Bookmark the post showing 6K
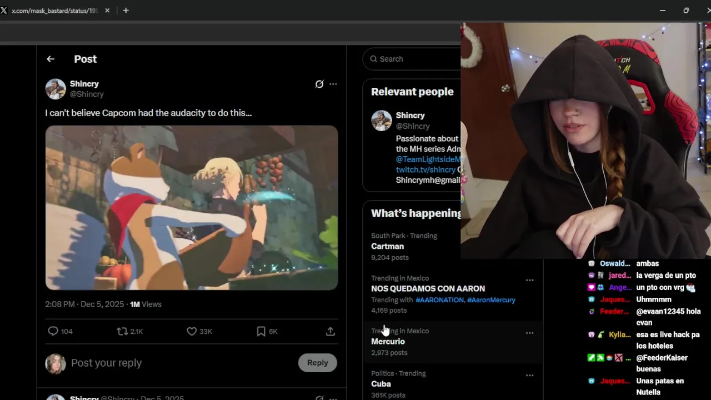This screenshot has width=711, height=400. [261, 331]
